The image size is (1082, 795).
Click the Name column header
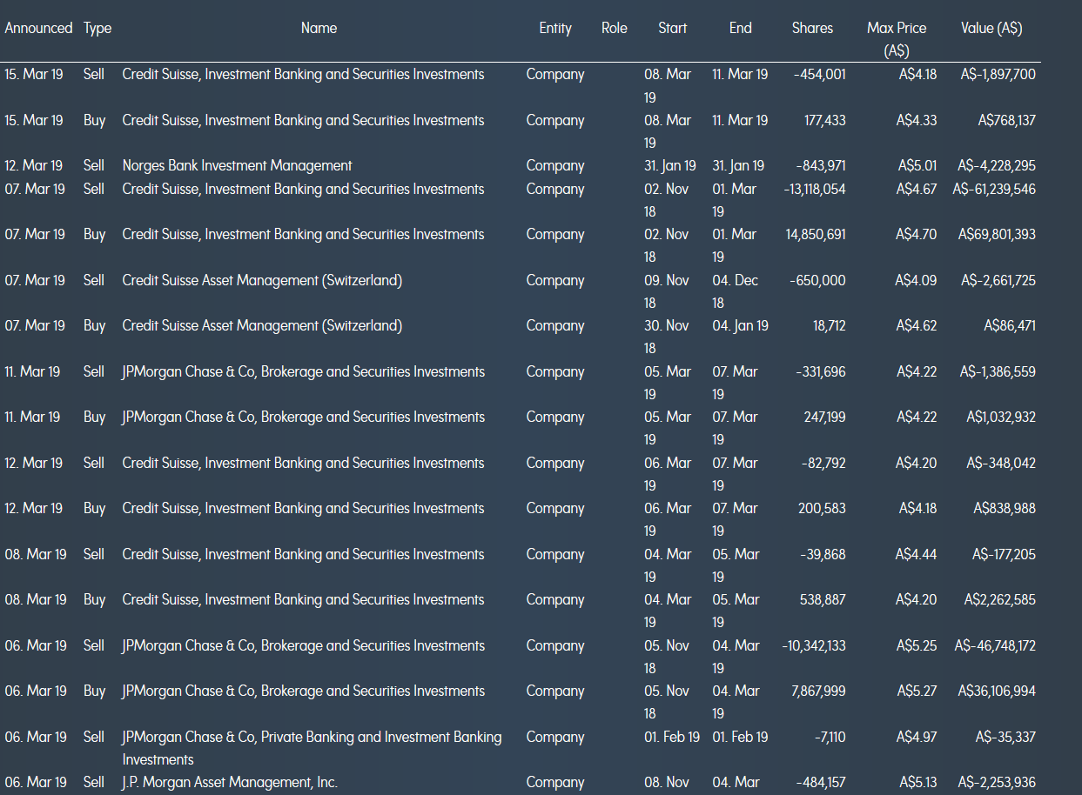319,28
